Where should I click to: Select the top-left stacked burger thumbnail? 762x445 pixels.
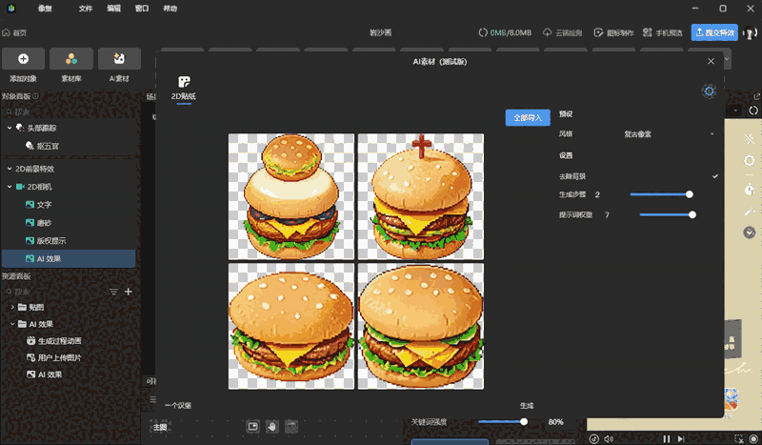pos(291,196)
